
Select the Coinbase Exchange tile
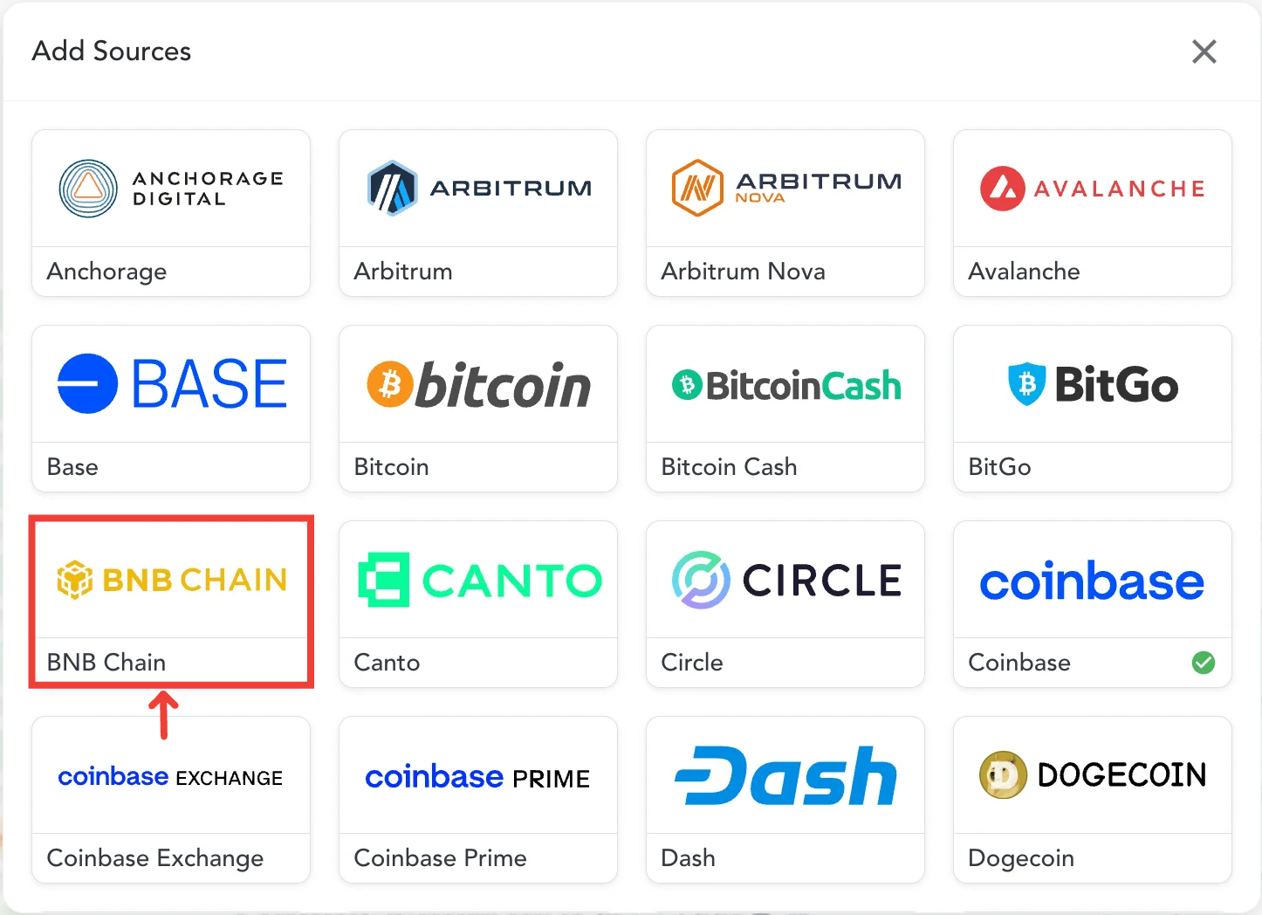tap(171, 777)
